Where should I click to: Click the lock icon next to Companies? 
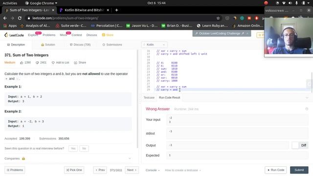[23, 158]
